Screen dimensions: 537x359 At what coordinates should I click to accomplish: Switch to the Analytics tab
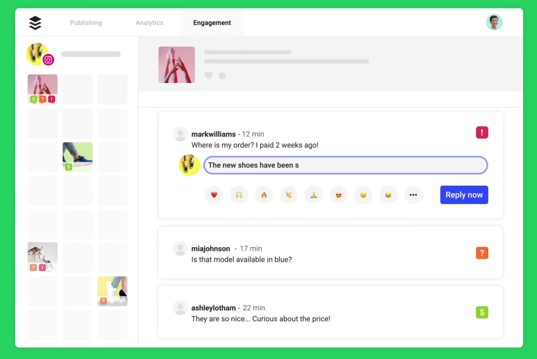149,23
